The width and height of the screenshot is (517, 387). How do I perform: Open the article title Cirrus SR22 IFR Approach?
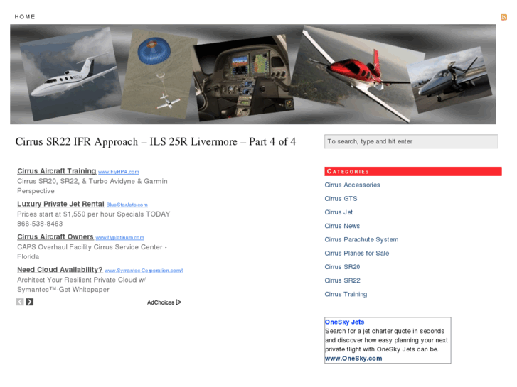tap(156, 141)
